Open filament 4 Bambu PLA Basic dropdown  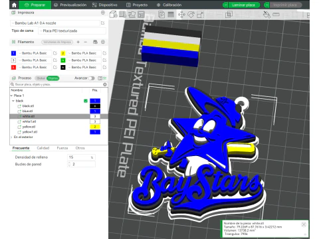84,60
